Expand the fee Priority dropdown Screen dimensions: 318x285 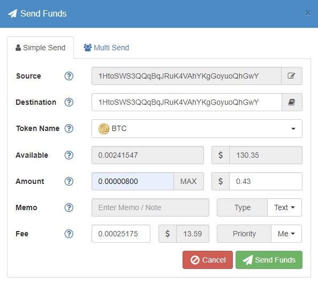286,234
